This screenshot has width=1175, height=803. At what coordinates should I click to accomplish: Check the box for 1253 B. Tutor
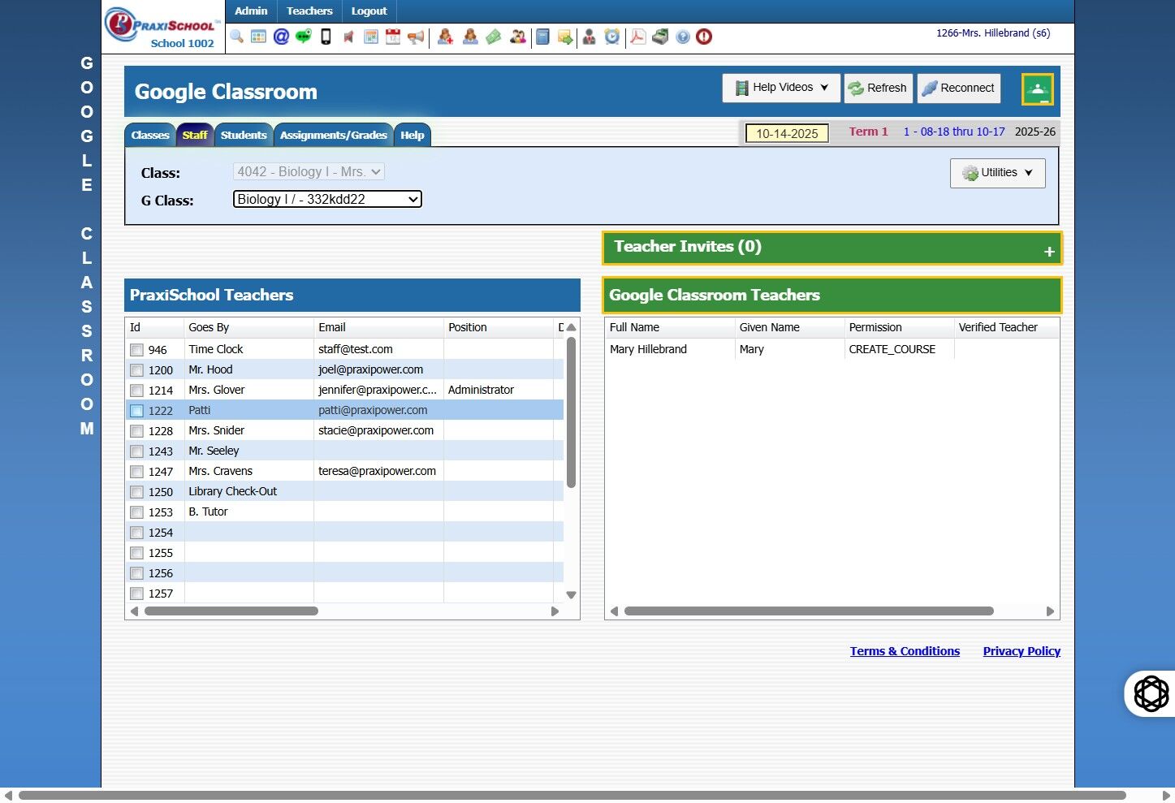136,512
